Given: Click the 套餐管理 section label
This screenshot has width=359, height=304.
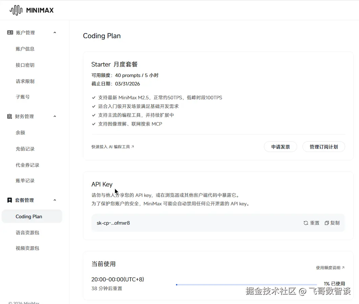Looking at the screenshot, I should 24,200.
